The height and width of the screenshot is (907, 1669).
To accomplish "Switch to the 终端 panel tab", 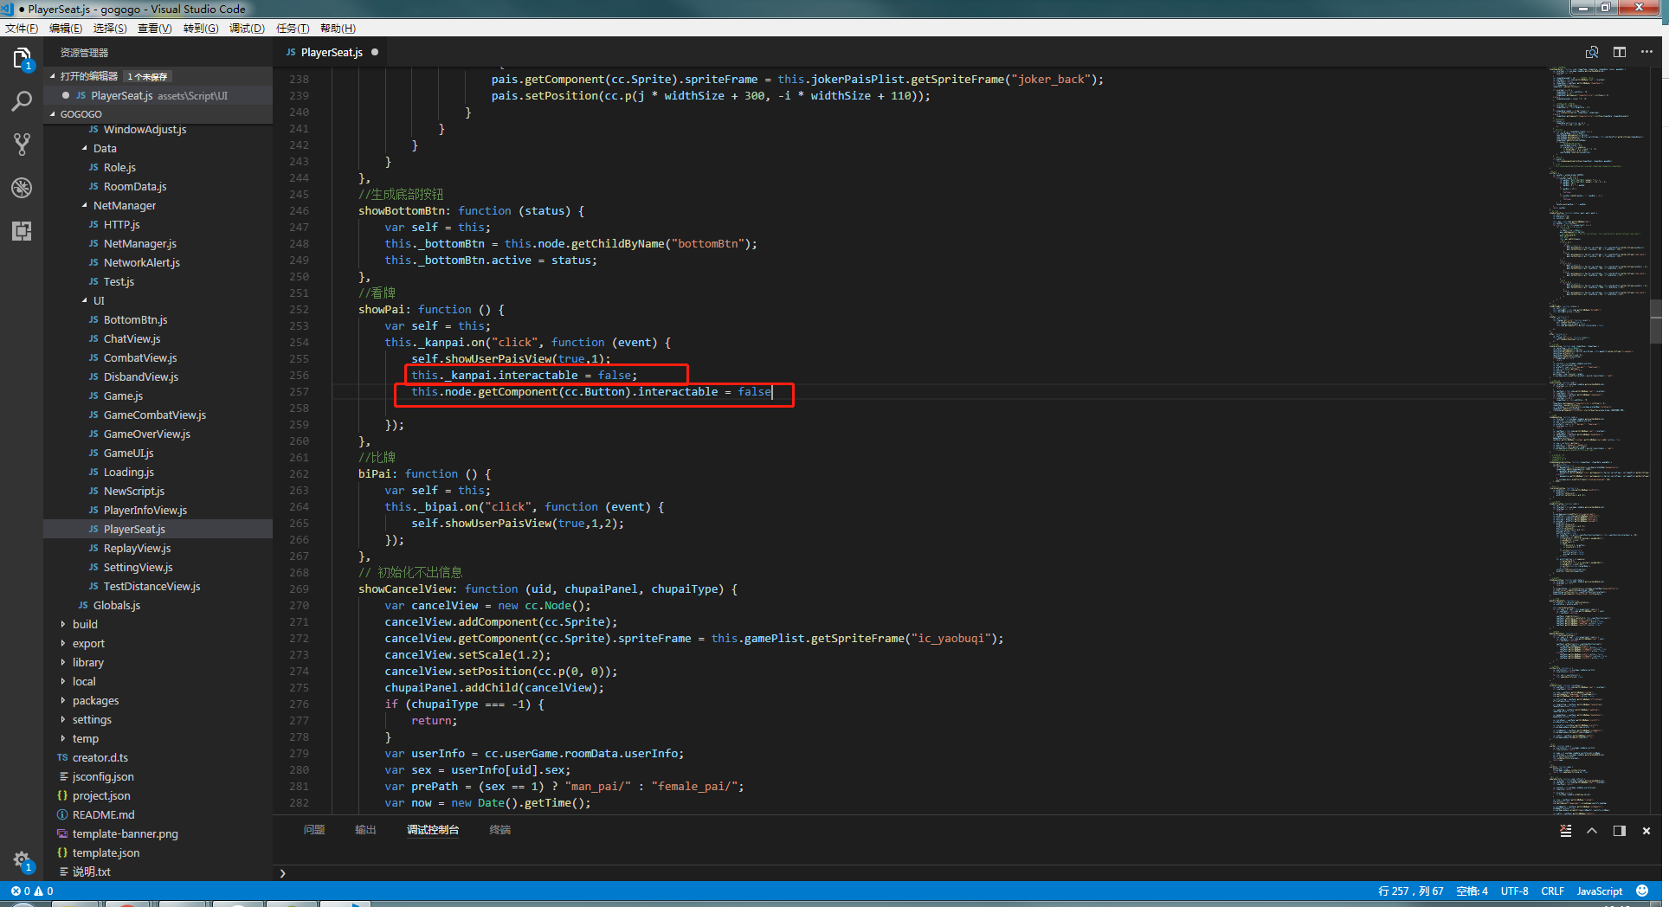I will click(x=499, y=829).
